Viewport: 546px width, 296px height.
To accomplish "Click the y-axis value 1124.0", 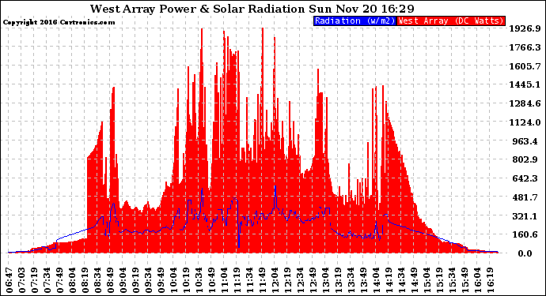I will (x=525, y=122).
